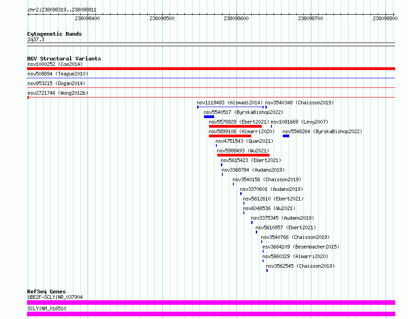The height and width of the screenshot is (319, 408).
Task: Click the nsv4751543 (Quan2021) label
Action: (x=244, y=141)
